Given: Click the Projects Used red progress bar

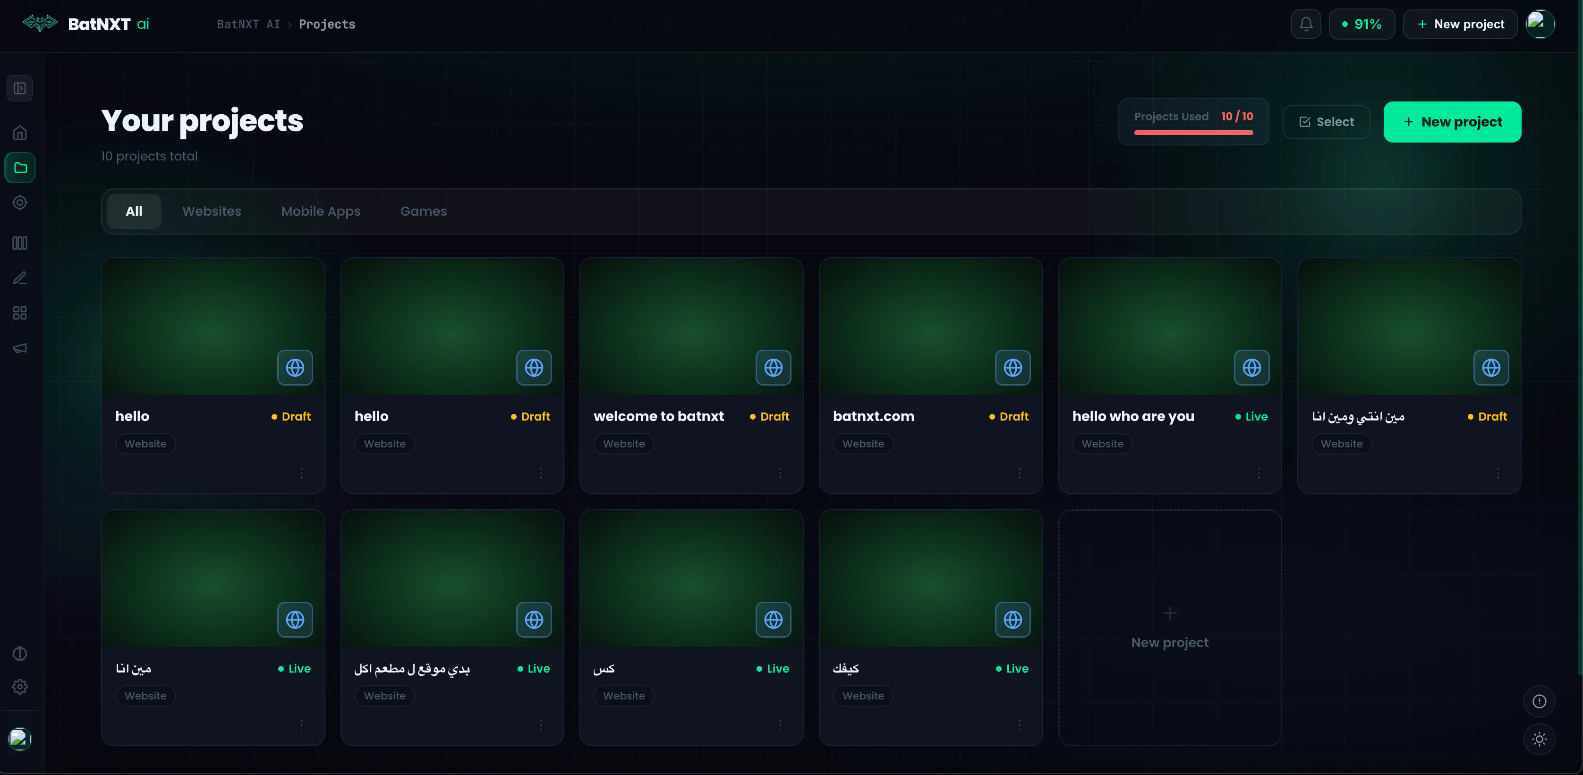Looking at the screenshot, I should coord(1193,133).
